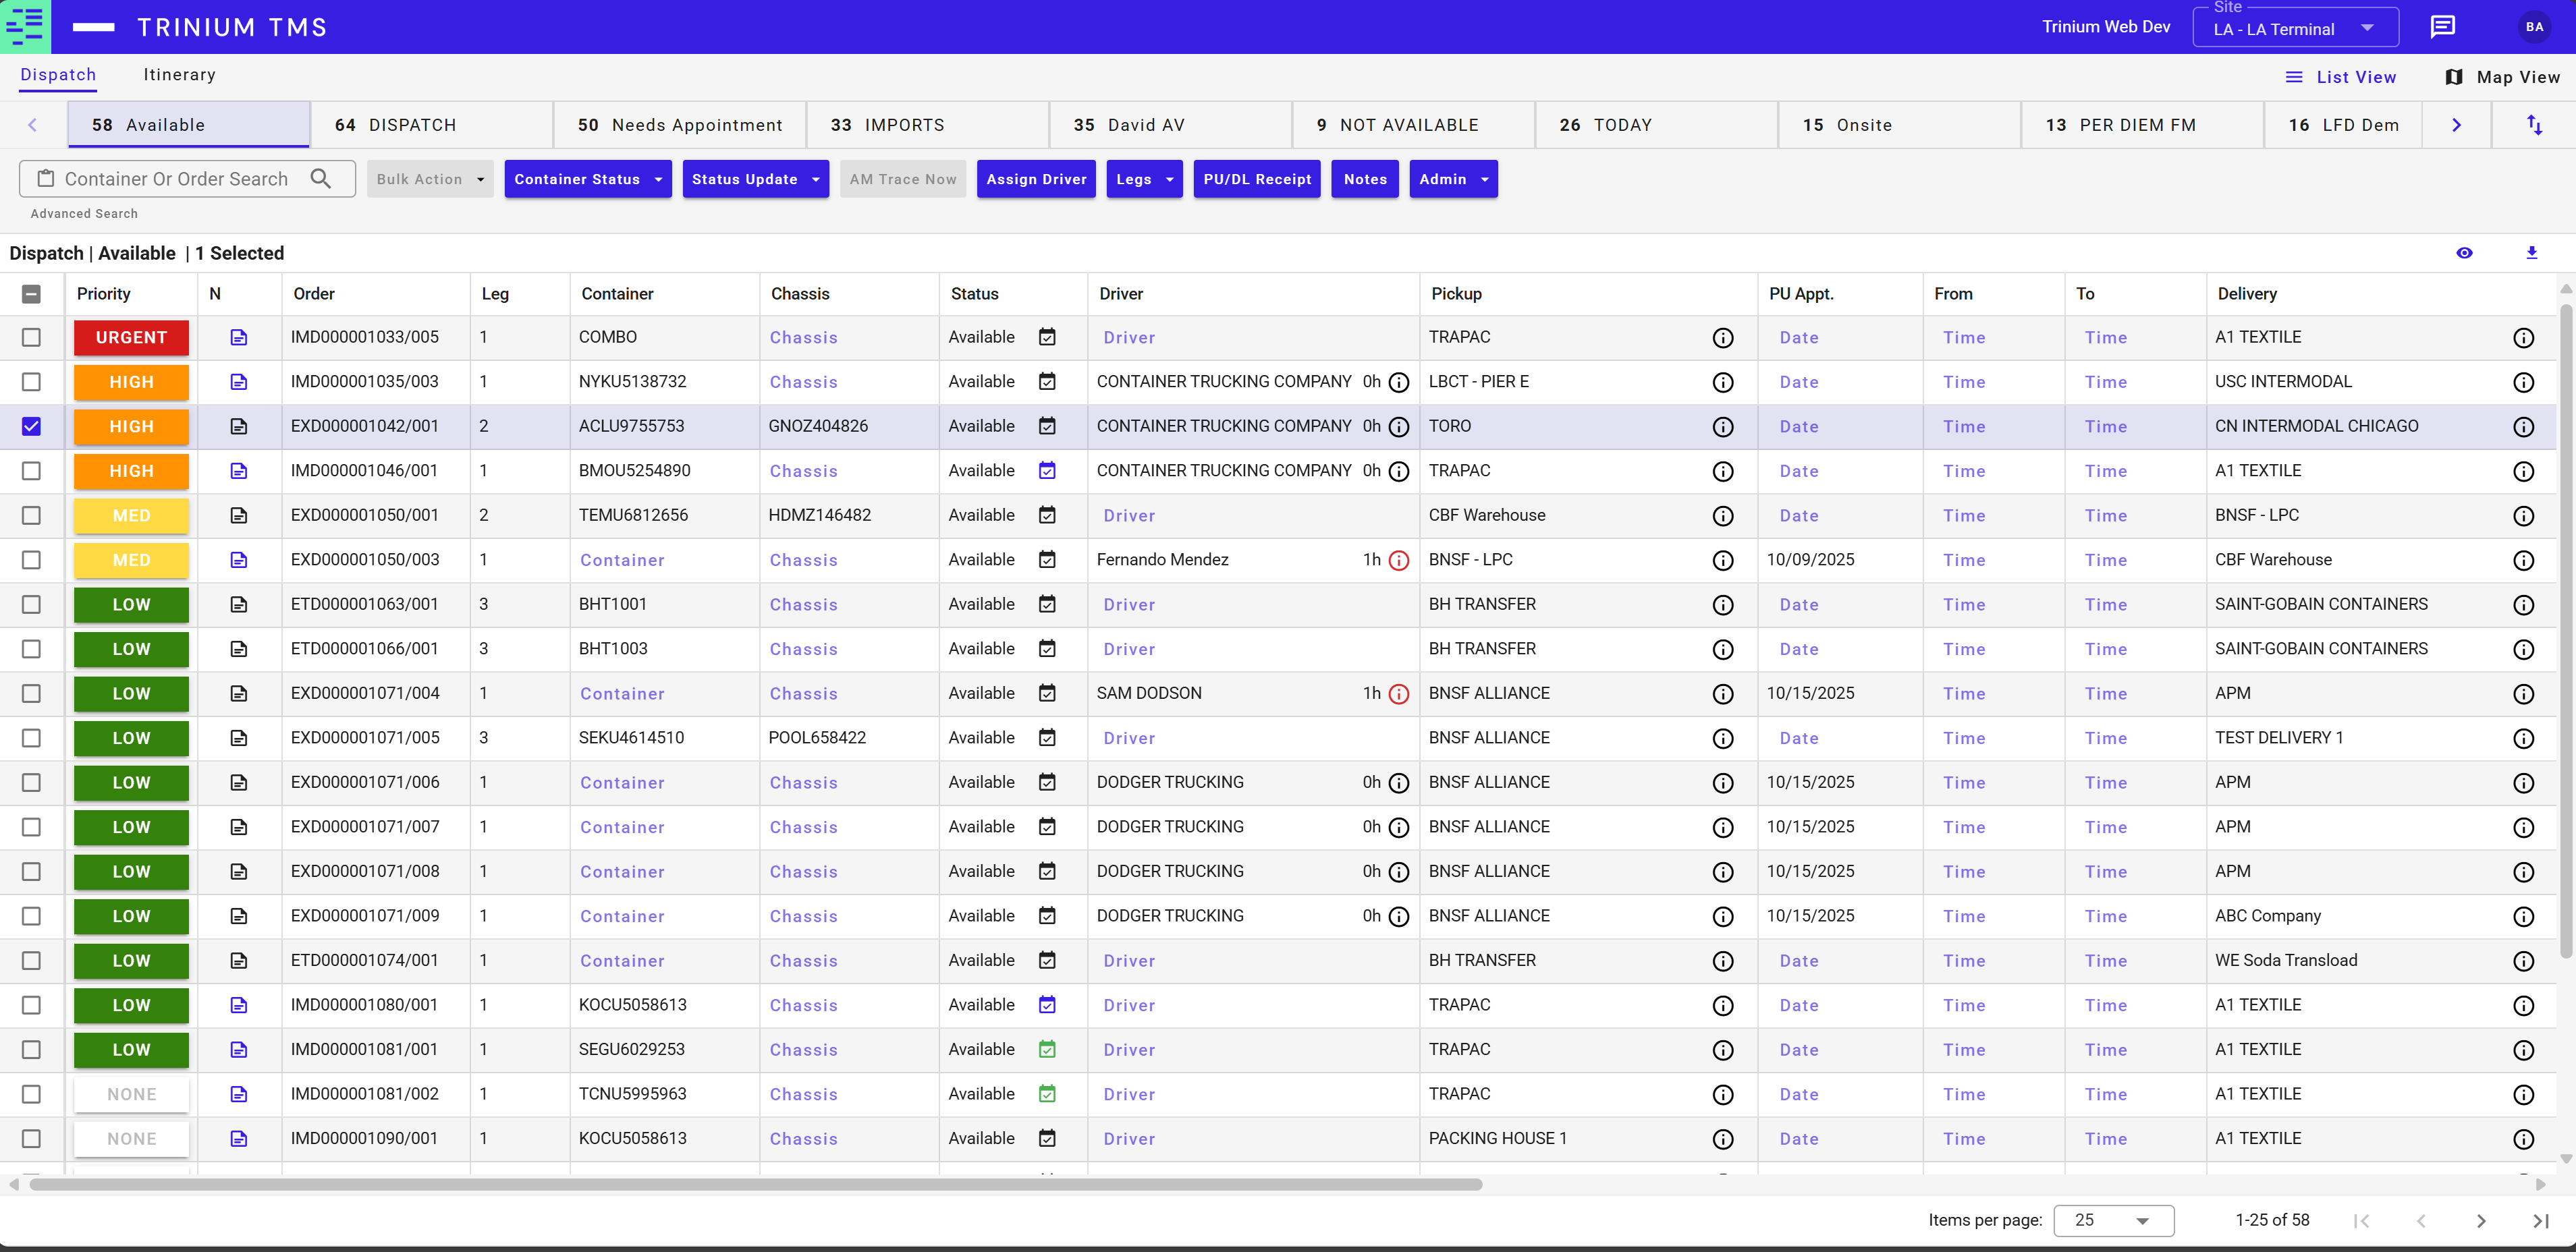The height and width of the screenshot is (1252, 2576).
Task: Click the Container Or Order Search field
Action: (177, 179)
